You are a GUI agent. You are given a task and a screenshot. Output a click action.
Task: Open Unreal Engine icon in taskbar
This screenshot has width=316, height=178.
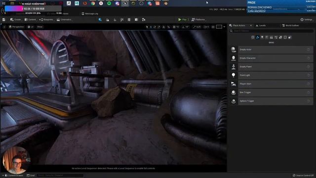[x=125, y=3]
